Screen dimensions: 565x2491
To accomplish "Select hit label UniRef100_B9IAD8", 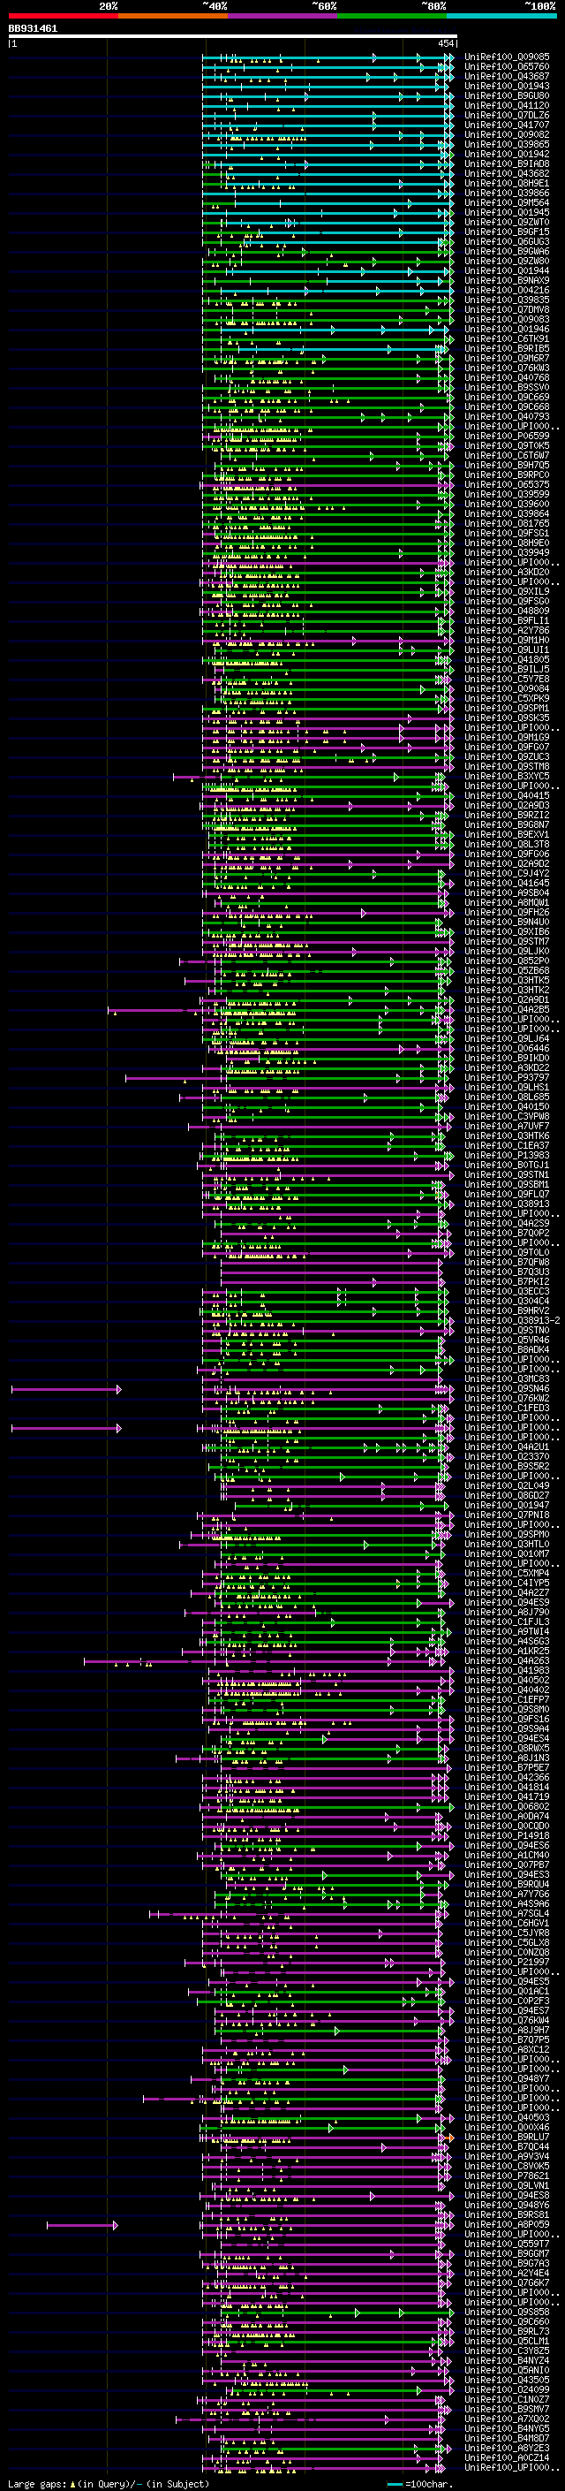I will coord(507,163).
